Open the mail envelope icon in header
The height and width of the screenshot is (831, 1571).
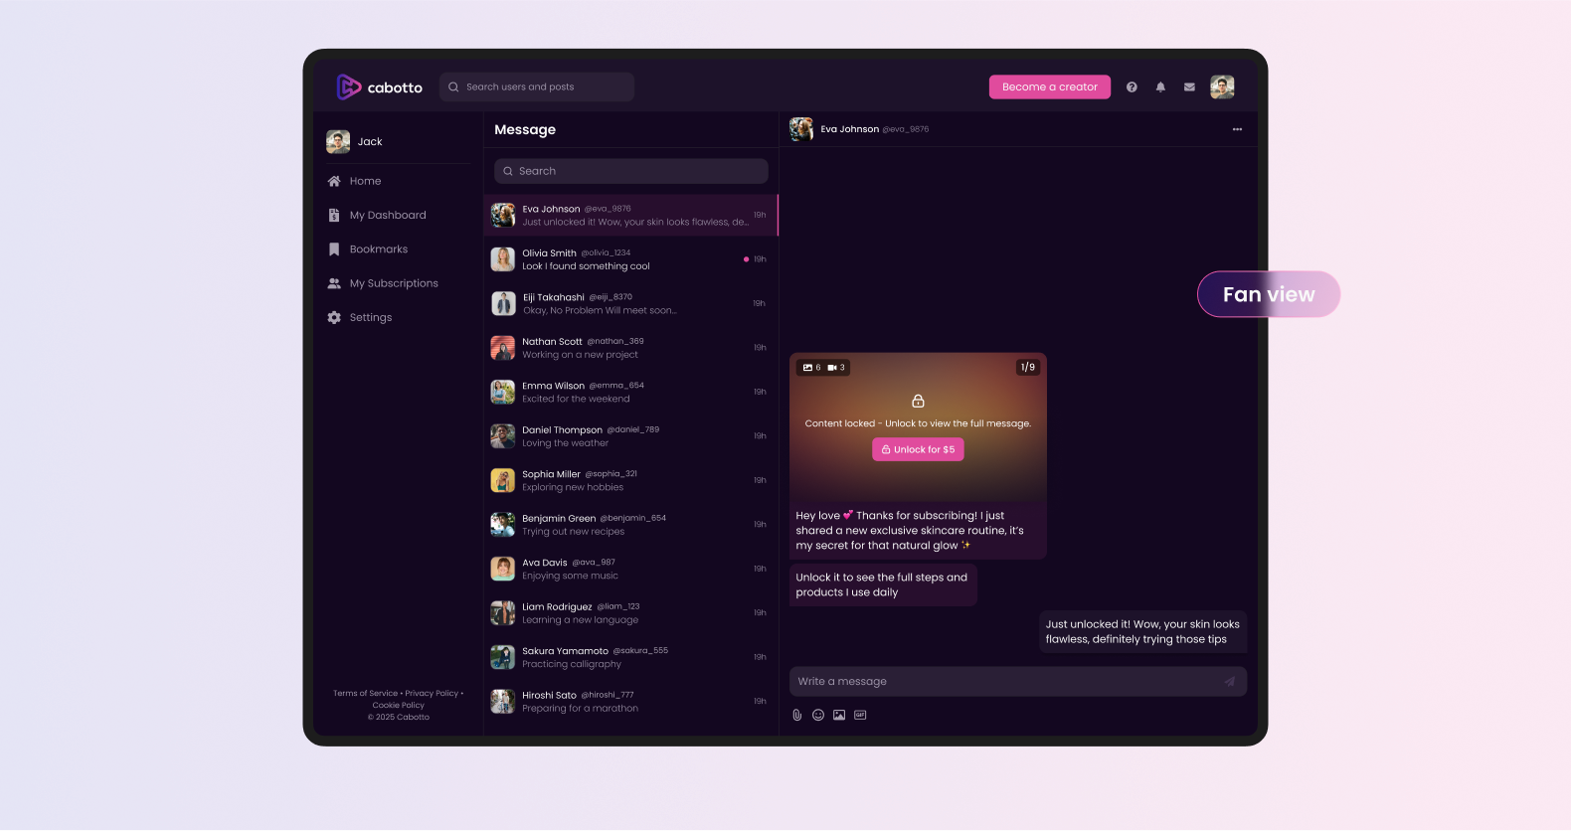pos(1189,87)
